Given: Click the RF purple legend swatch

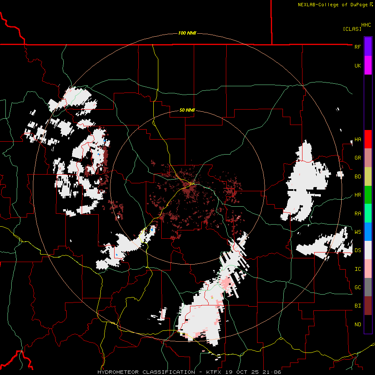Looking at the screenshot, I should point(368,47).
